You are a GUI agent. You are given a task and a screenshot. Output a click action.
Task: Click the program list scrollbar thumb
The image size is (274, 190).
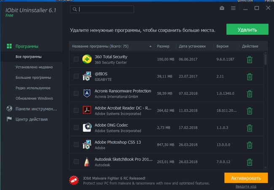266,59
